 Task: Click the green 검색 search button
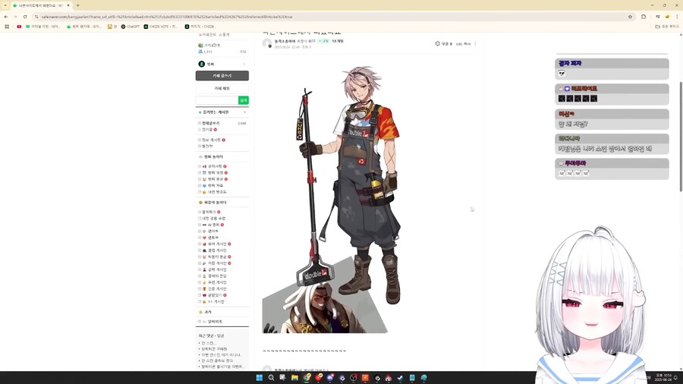[x=244, y=100]
